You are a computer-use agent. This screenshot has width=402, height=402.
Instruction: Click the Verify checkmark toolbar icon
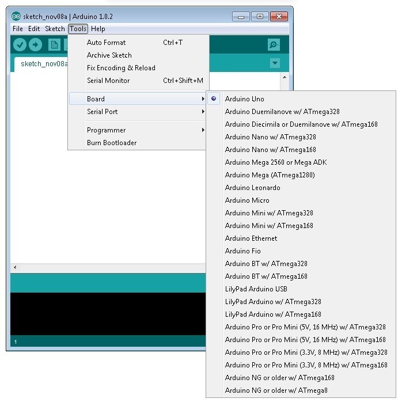click(20, 44)
